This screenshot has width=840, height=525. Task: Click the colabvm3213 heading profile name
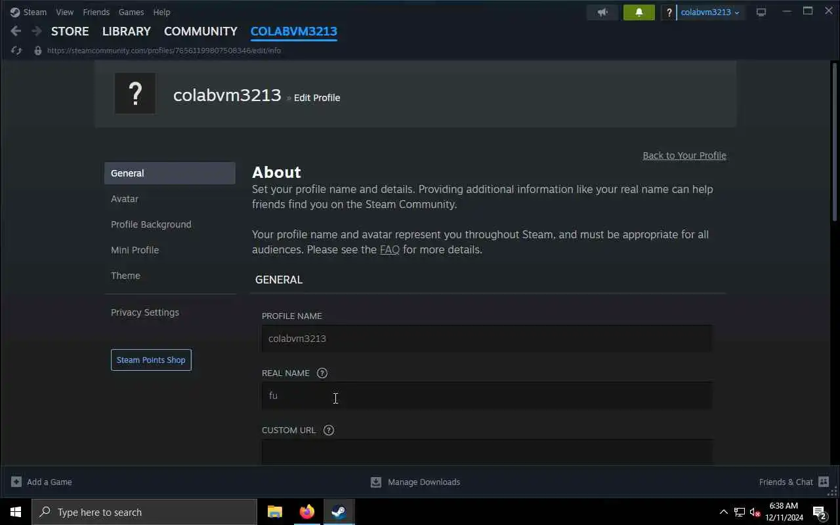(x=227, y=95)
